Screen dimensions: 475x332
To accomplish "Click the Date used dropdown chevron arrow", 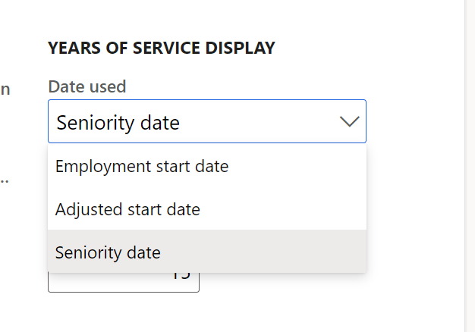I will pyautogui.click(x=349, y=122).
